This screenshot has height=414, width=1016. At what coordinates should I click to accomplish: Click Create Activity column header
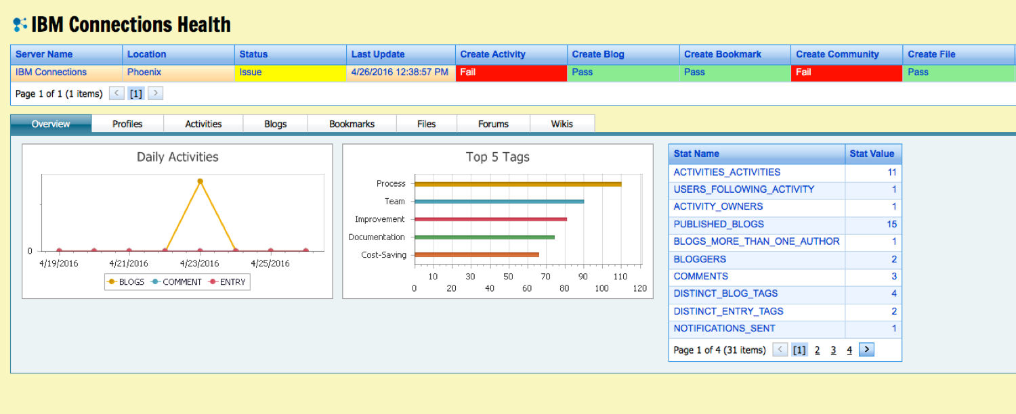(x=511, y=54)
